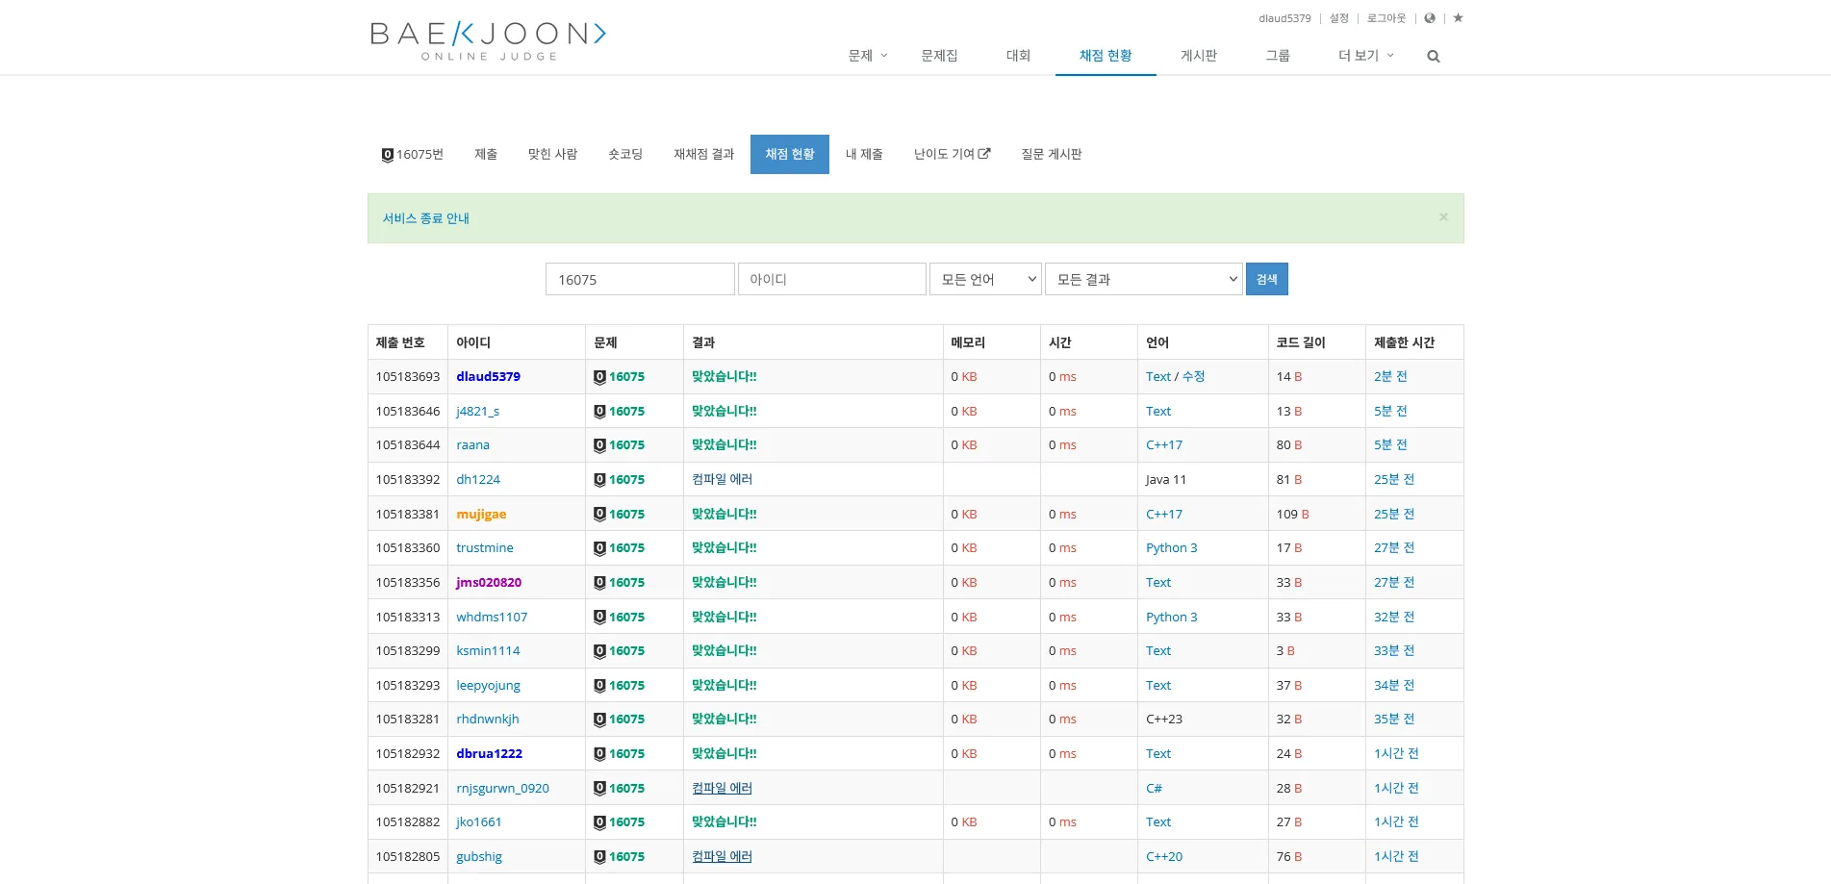Expand the 문제 menu in navbar
Screen dimensions: 1831x884
(x=867, y=56)
